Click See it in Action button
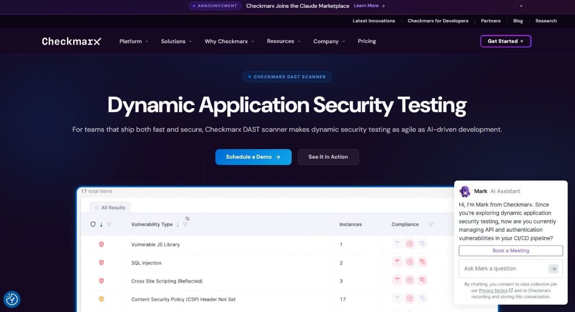 coord(328,157)
